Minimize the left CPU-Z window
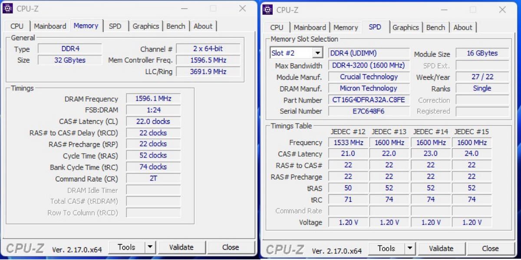Image resolution: width=521 pixels, height=260 pixels. tap(184, 8)
